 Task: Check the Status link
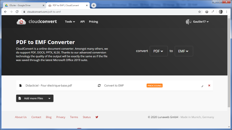(x=87, y=117)
